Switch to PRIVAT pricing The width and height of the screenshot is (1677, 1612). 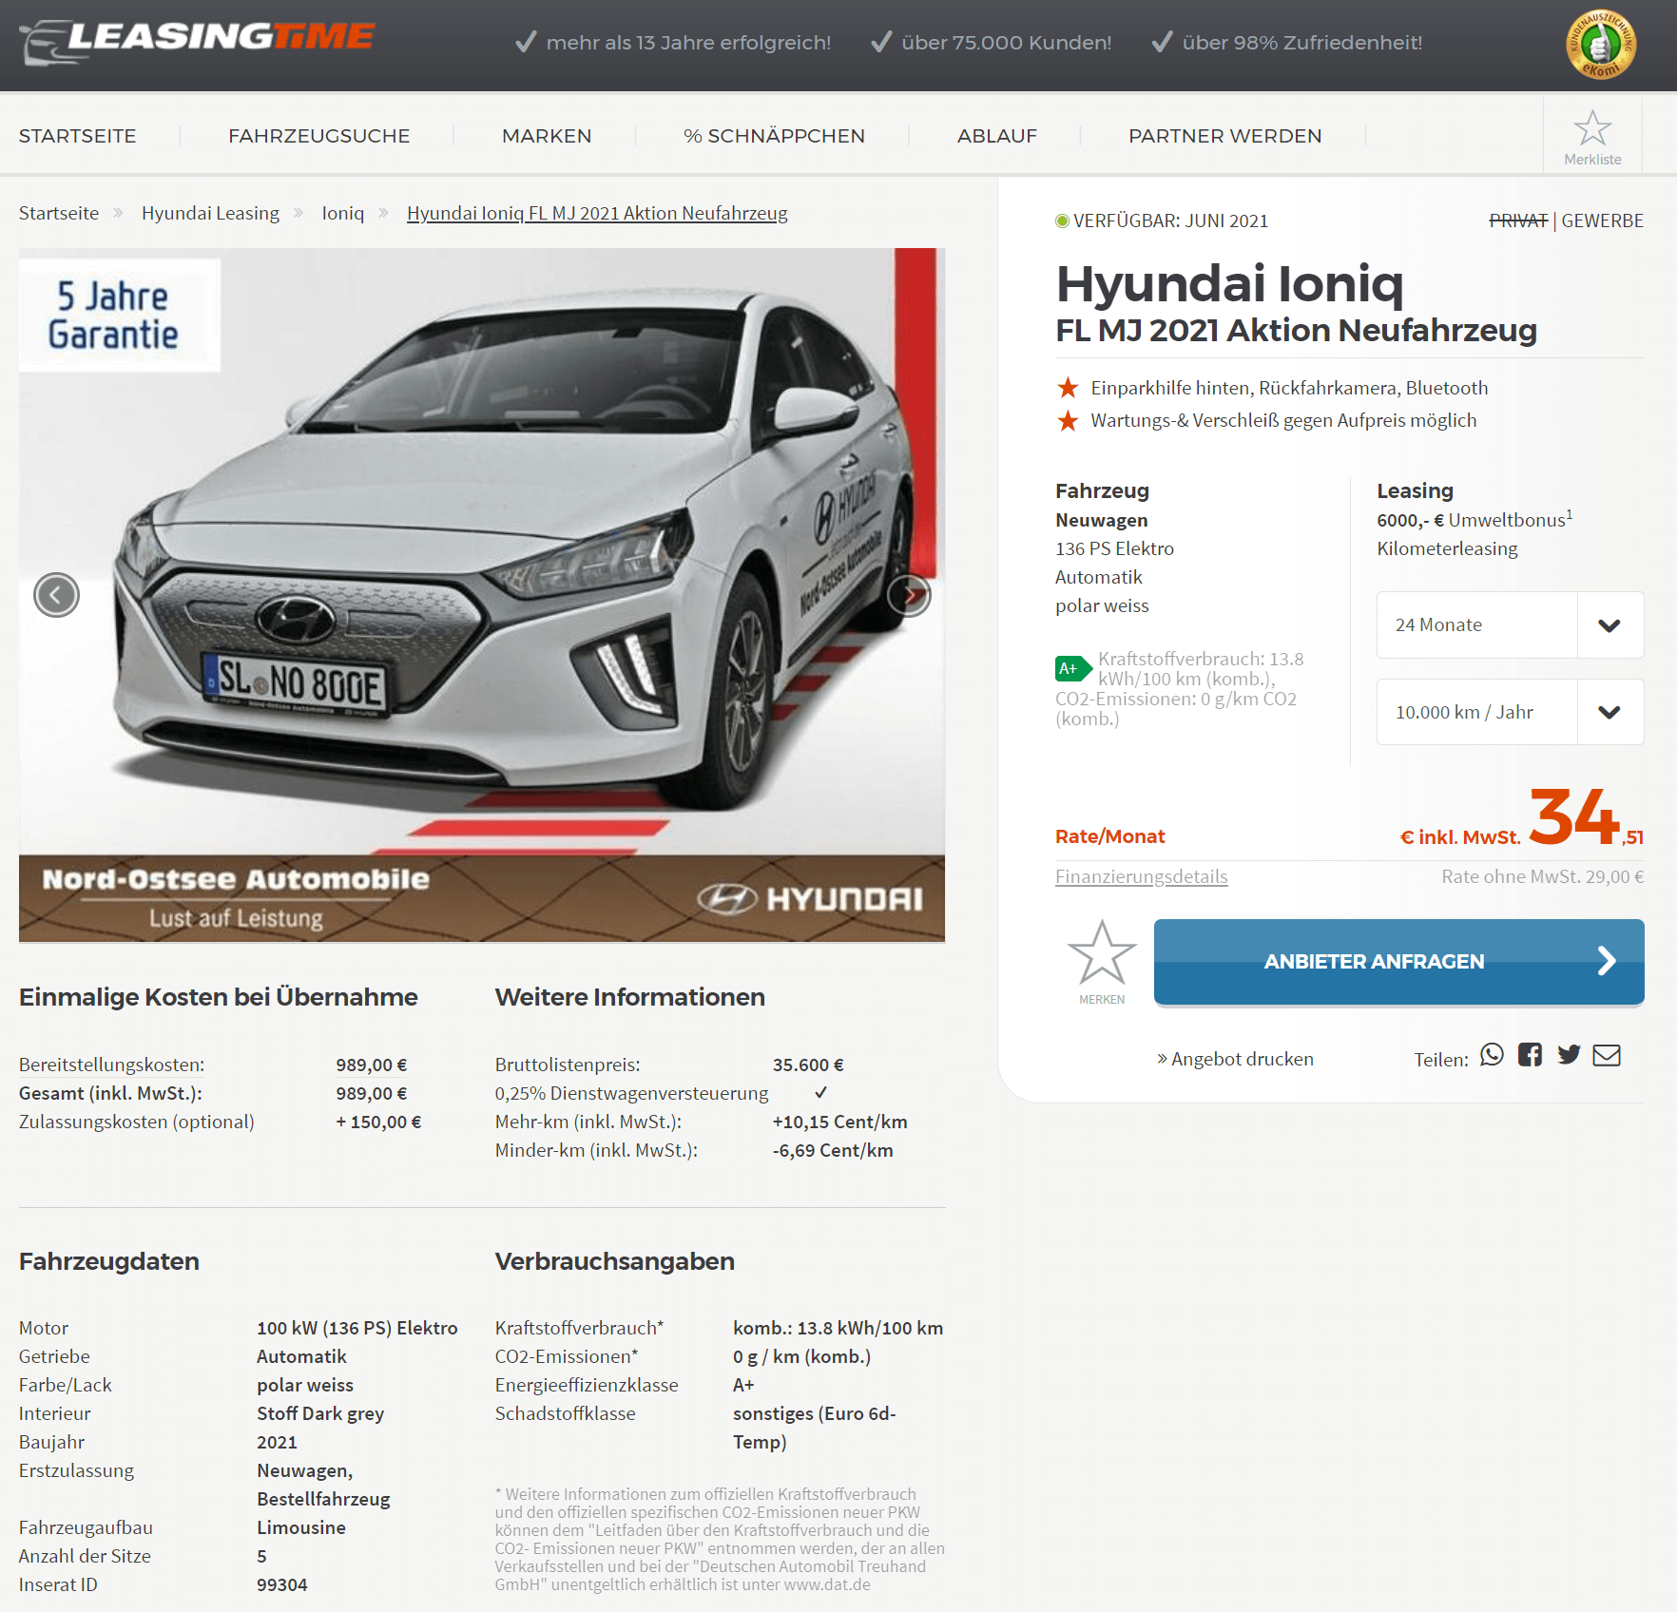1518,221
